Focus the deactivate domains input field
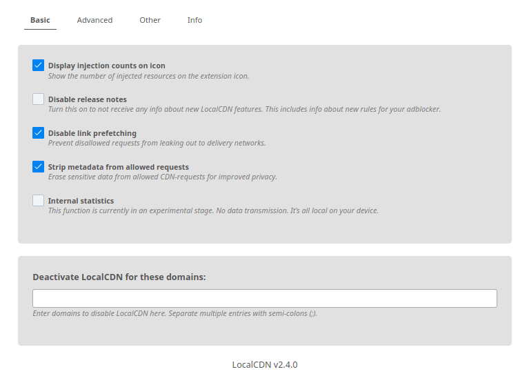Viewport: 529px width, 385px height. (265, 298)
